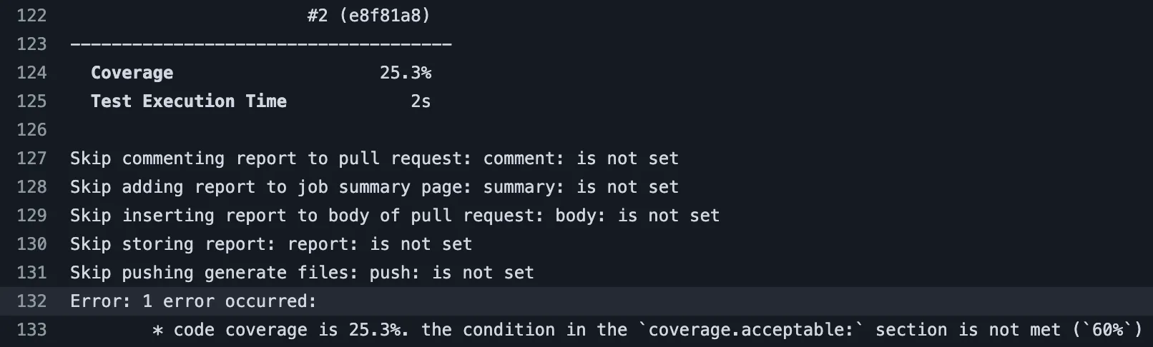Select line number 131

coord(31,273)
